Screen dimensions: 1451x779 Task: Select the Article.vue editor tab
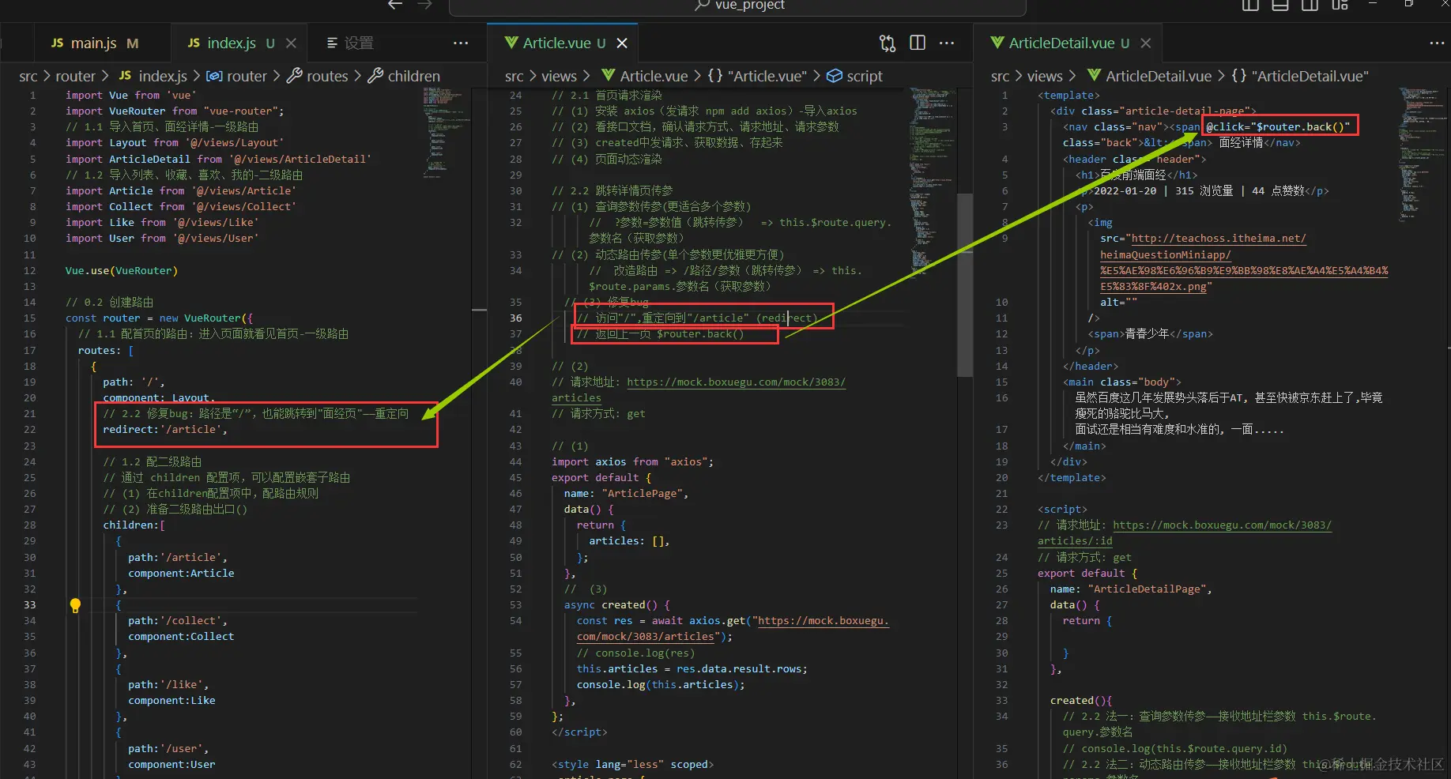563,43
